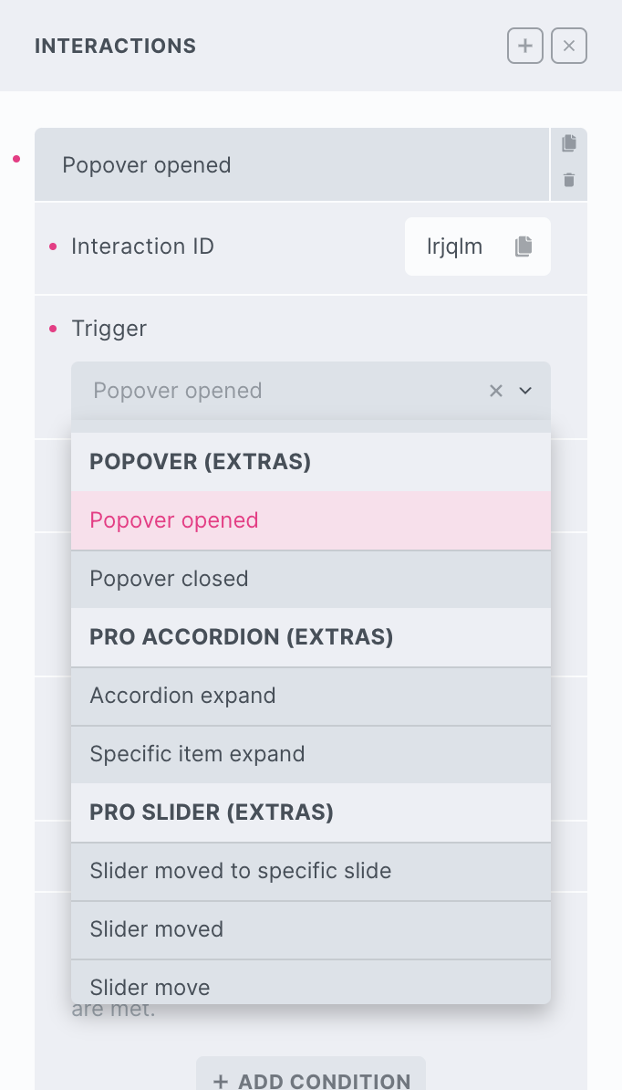Image resolution: width=622 pixels, height=1090 pixels.
Task: Click the Interaction ID setting label
Action: tap(142, 246)
